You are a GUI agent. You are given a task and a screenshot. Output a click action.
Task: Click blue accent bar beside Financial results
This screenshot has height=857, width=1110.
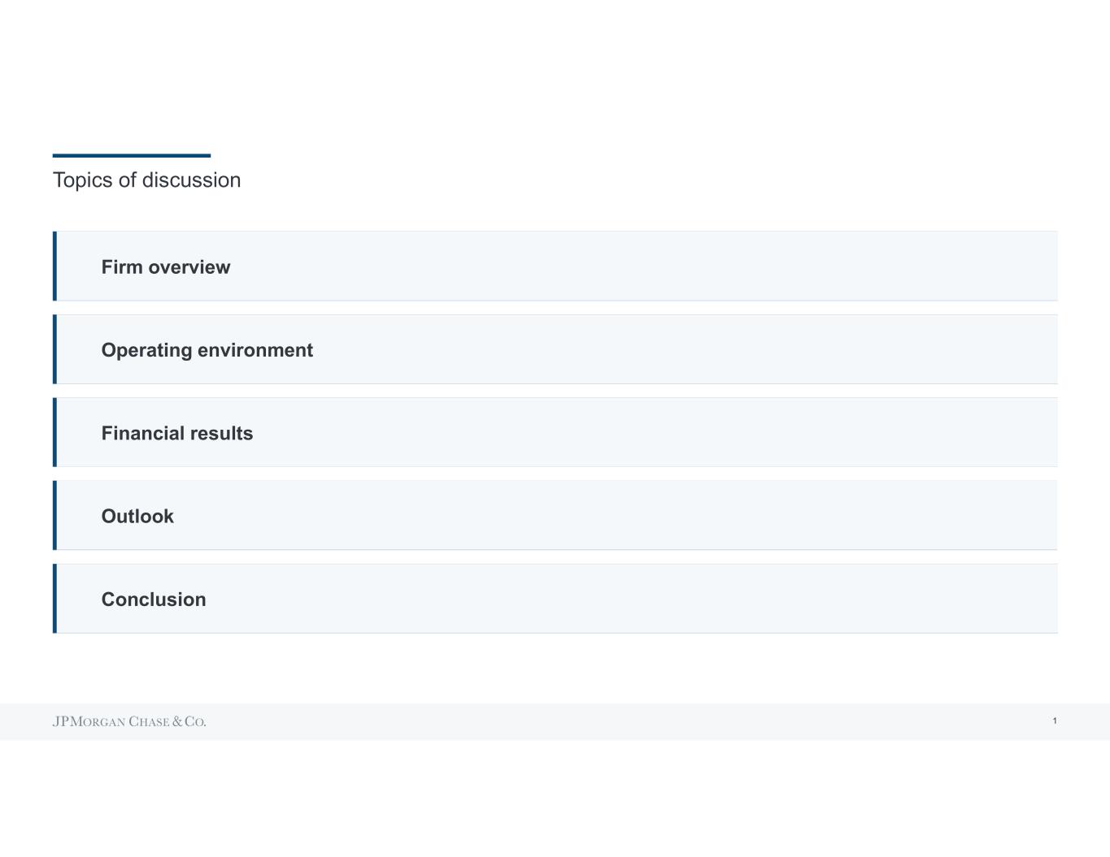(55, 432)
